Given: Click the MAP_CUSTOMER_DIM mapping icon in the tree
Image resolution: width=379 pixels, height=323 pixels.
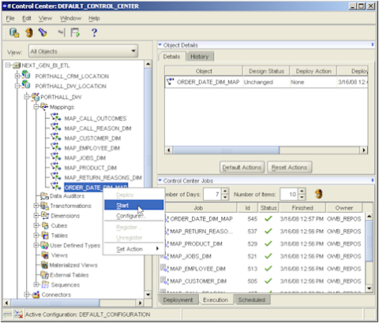Looking at the screenshot, I should tap(56, 137).
